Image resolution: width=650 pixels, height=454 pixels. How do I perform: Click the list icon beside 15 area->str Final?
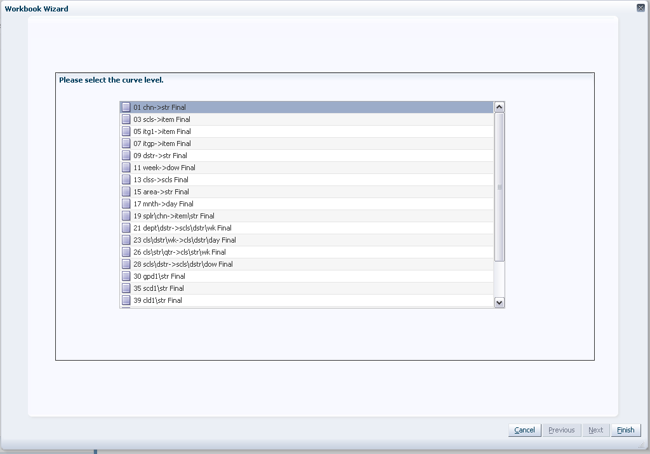[x=126, y=191]
